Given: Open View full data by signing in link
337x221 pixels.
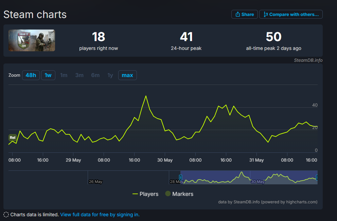Looking at the screenshot, I should coord(100,215).
